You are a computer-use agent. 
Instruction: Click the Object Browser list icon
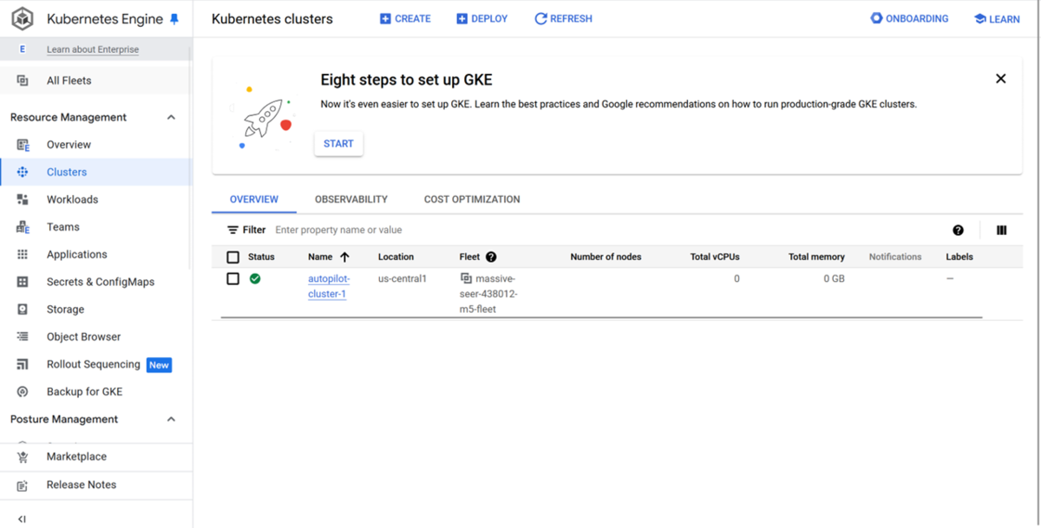23,336
